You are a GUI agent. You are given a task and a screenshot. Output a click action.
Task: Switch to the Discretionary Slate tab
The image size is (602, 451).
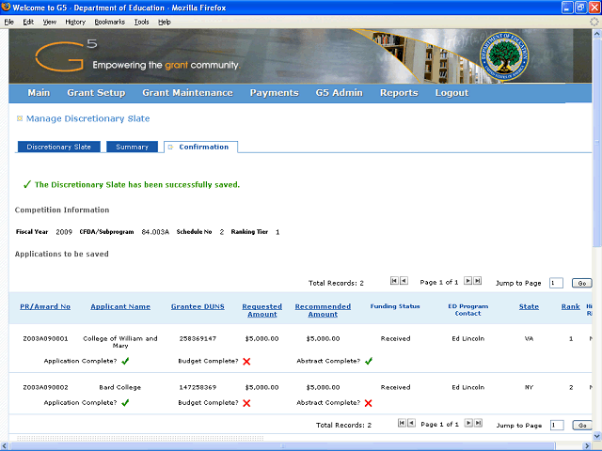58,147
